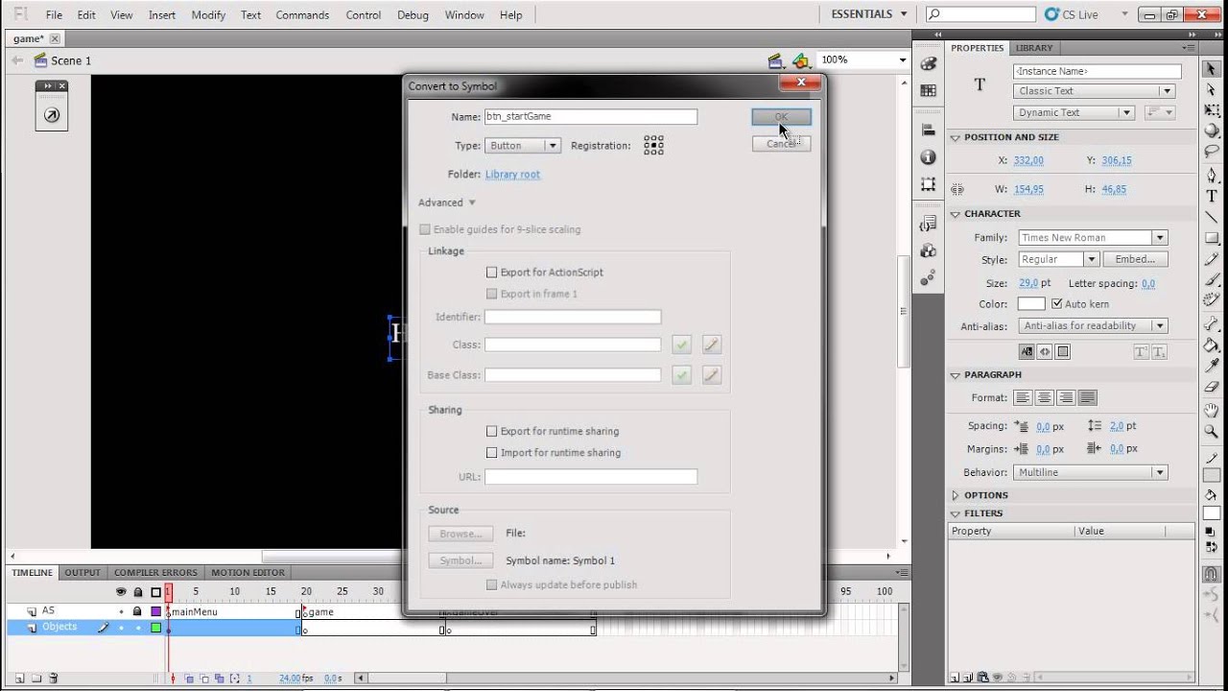Select the Pencil tool

pos(1212,259)
